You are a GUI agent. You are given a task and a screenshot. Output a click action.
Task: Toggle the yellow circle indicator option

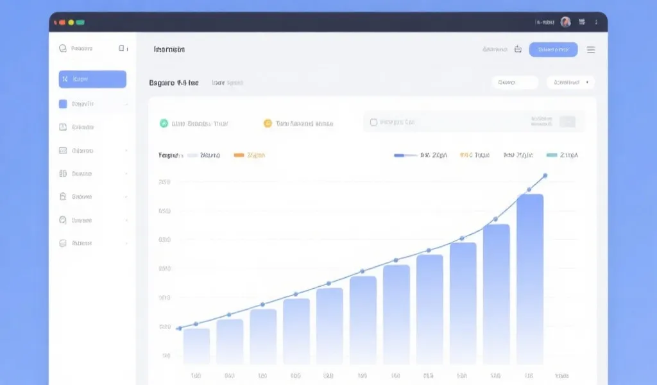coord(268,123)
